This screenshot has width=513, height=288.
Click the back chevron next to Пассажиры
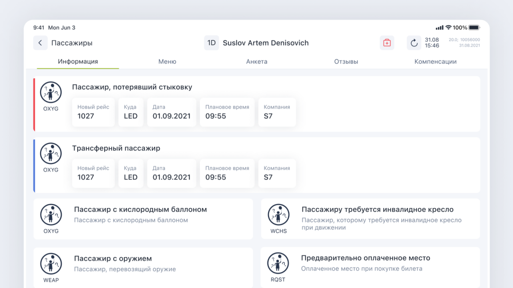coord(41,43)
